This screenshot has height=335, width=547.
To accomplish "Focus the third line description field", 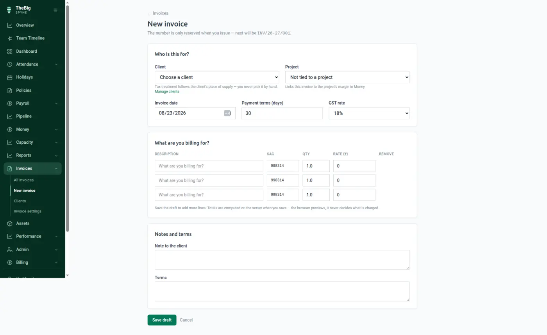I will (209, 195).
